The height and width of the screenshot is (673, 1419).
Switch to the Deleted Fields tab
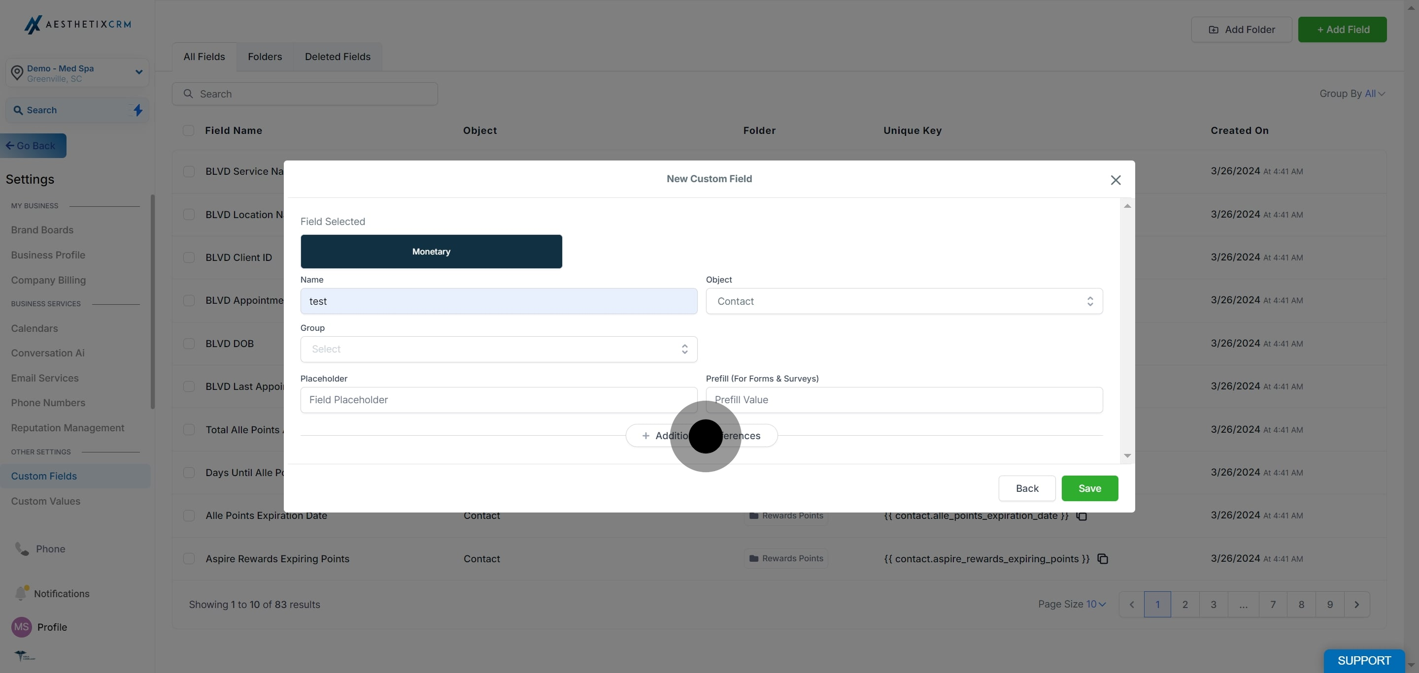coord(338,57)
